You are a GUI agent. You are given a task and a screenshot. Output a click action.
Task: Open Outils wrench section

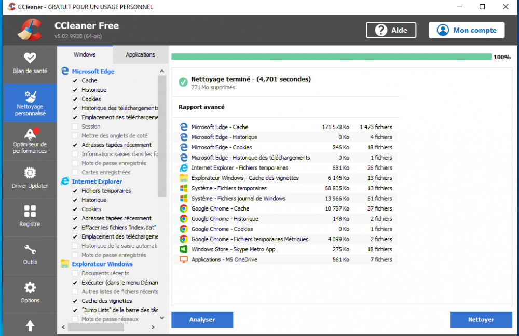30,255
